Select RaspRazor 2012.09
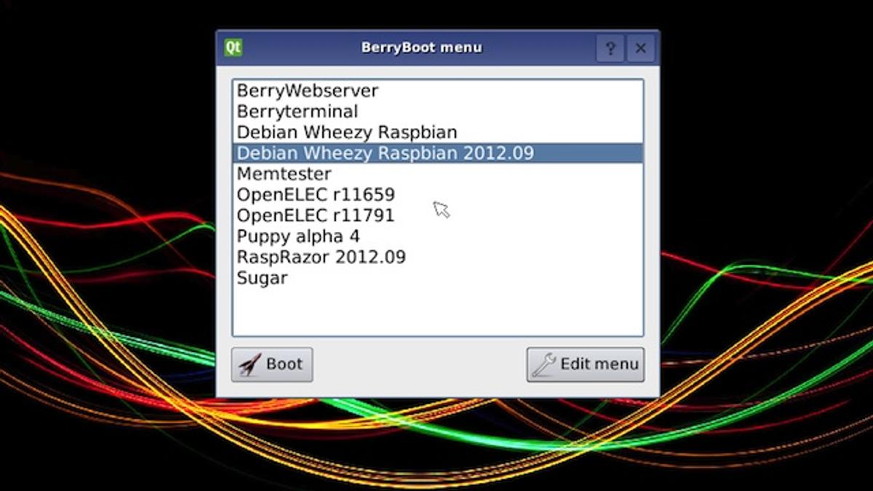Screen dimensions: 873x491 coord(438,257)
